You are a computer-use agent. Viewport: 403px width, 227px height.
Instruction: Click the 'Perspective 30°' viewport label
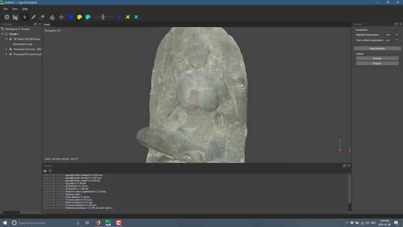click(x=53, y=31)
